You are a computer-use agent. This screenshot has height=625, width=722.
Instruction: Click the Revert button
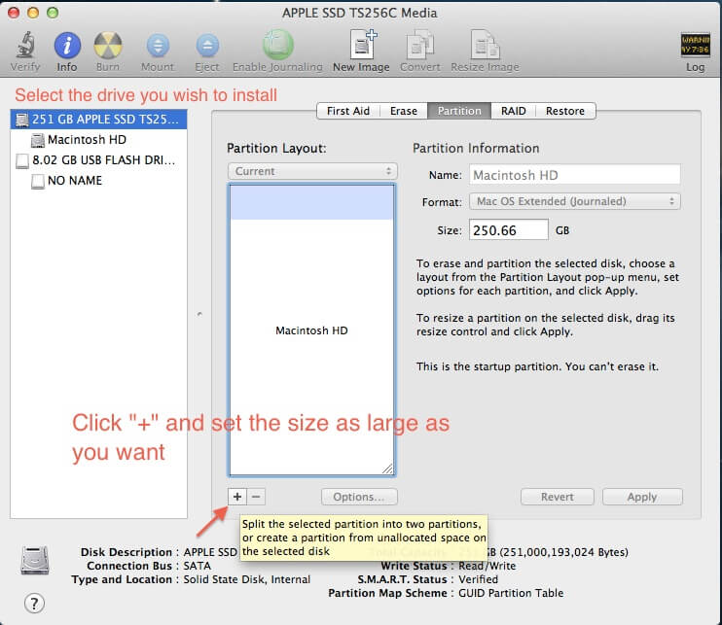pos(558,497)
